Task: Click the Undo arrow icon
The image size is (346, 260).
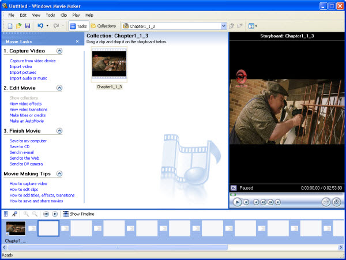Action: pyautogui.click(x=40, y=26)
